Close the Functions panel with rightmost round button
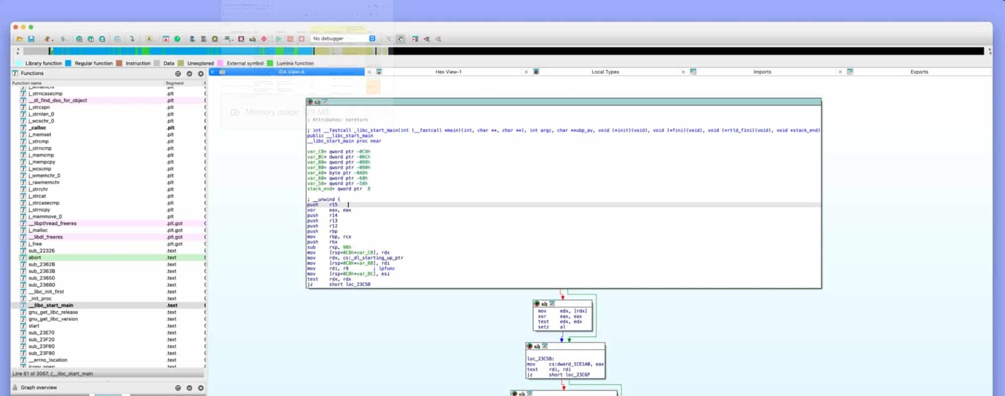1005x396 pixels. 201,74
